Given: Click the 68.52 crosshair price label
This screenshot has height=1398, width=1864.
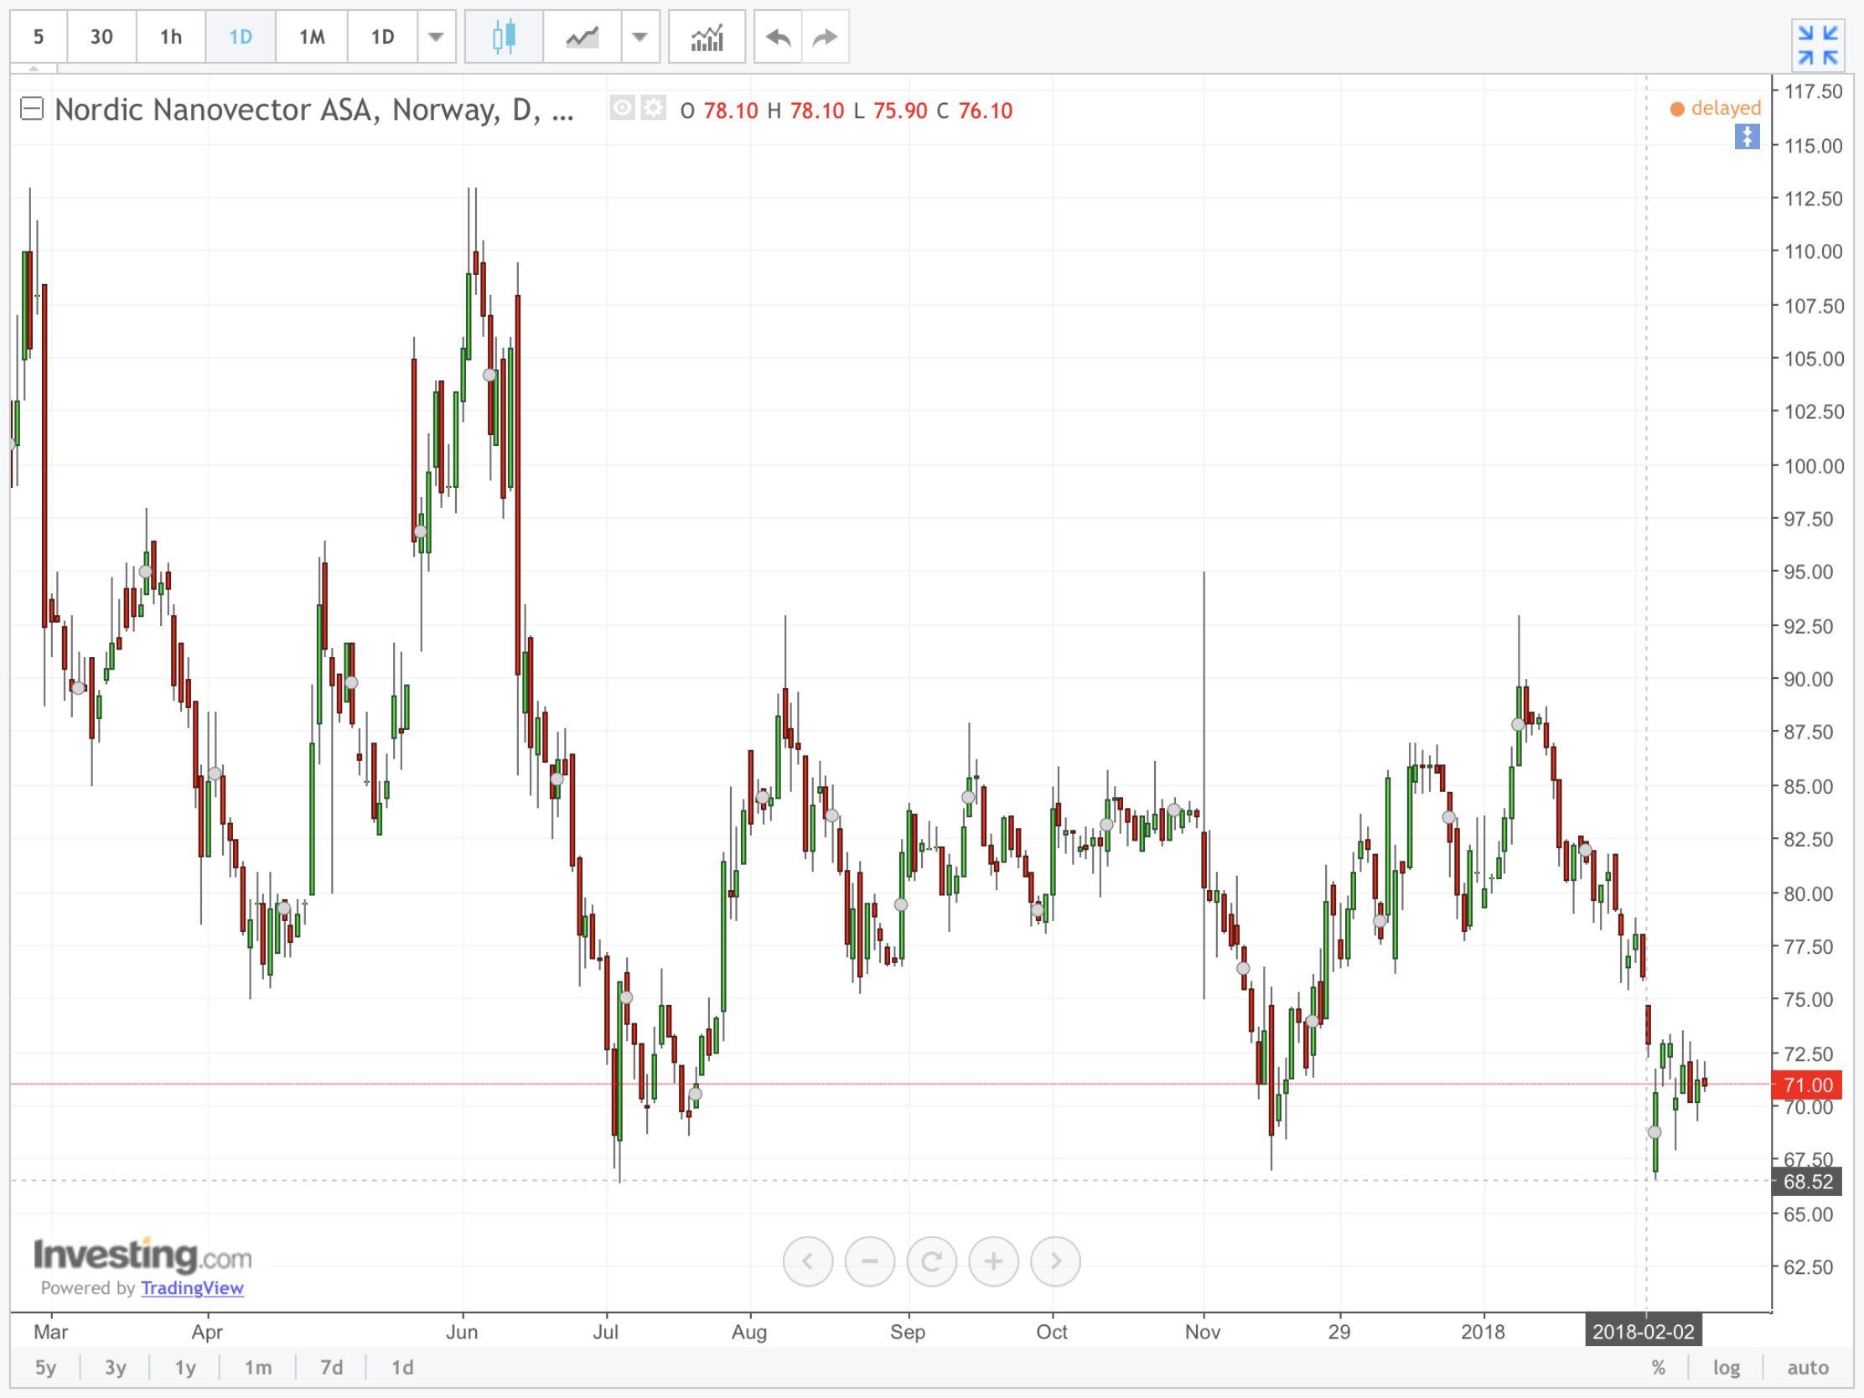Looking at the screenshot, I should coord(1807,1182).
